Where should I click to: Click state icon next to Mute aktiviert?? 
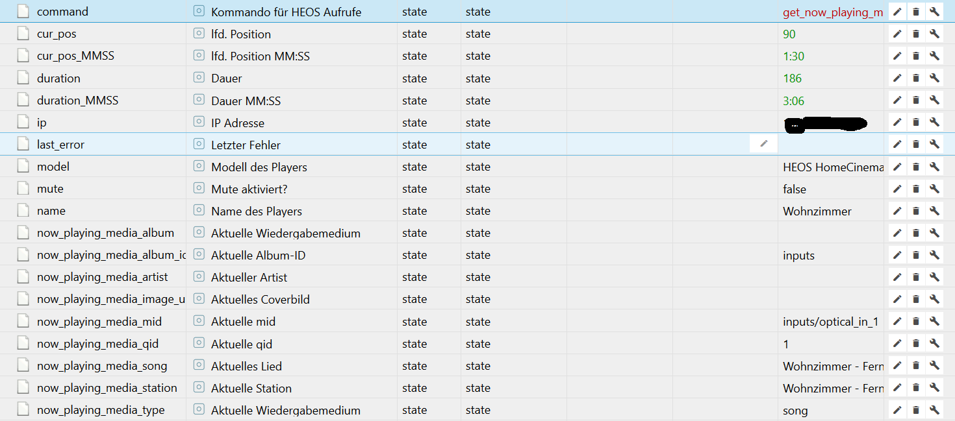click(199, 189)
